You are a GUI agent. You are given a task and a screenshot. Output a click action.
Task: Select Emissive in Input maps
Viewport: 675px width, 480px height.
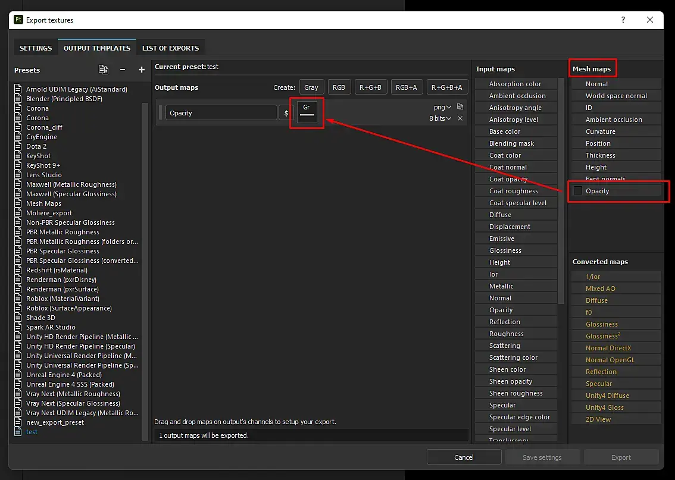[516, 239]
